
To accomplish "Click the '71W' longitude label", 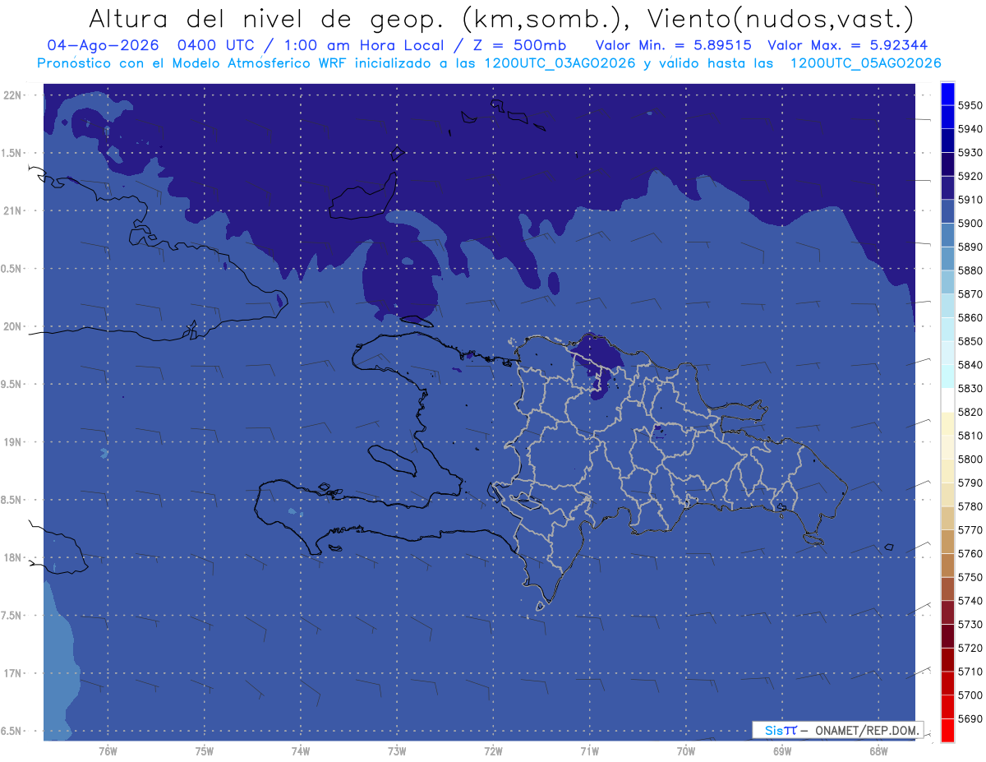I will pos(589,751).
